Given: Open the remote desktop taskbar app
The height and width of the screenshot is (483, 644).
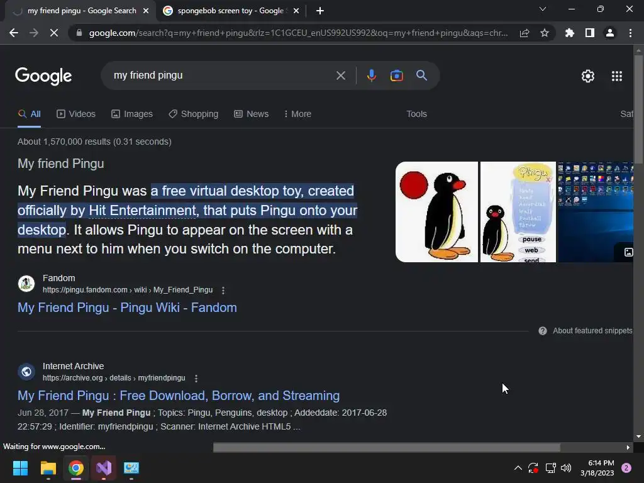Looking at the screenshot, I should tap(131, 468).
